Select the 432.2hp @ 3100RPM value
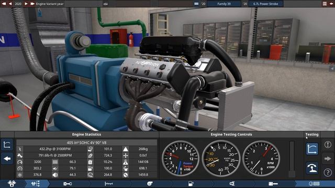The image size is (335, 188). click(55, 149)
